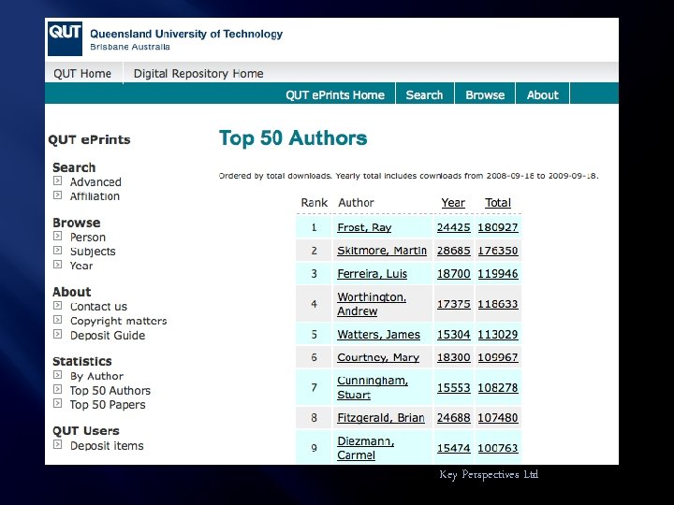Open the Search menu in teal bar
The image size is (674, 505).
click(424, 94)
